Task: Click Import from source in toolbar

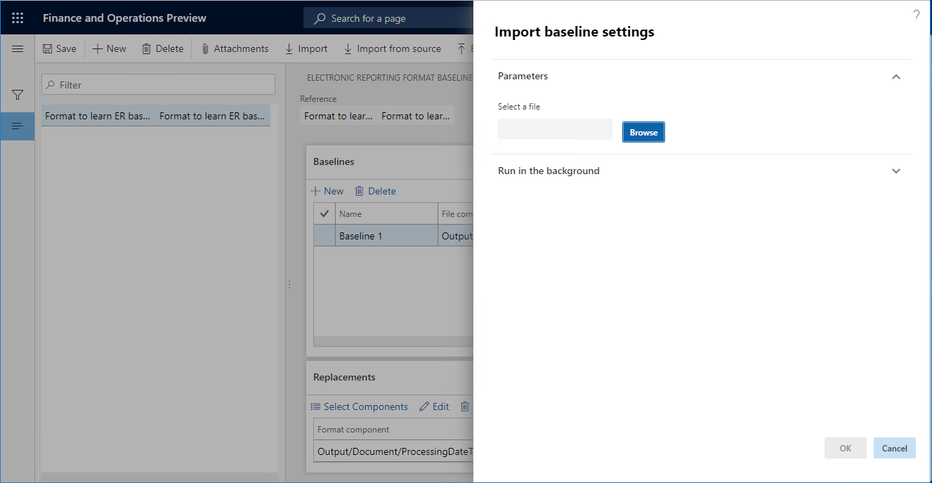Action: click(392, 48)
